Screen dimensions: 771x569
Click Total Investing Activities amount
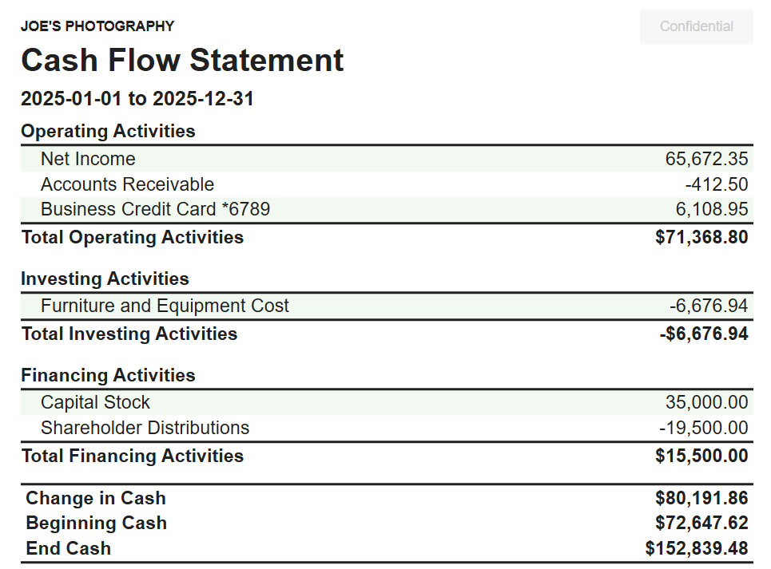pyautogui.click(x=704, y=334)
